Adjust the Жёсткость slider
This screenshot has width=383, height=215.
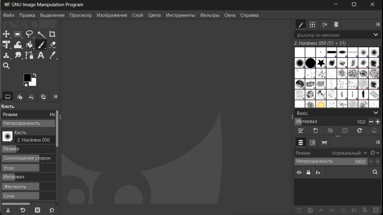click(x=28, y=187)
